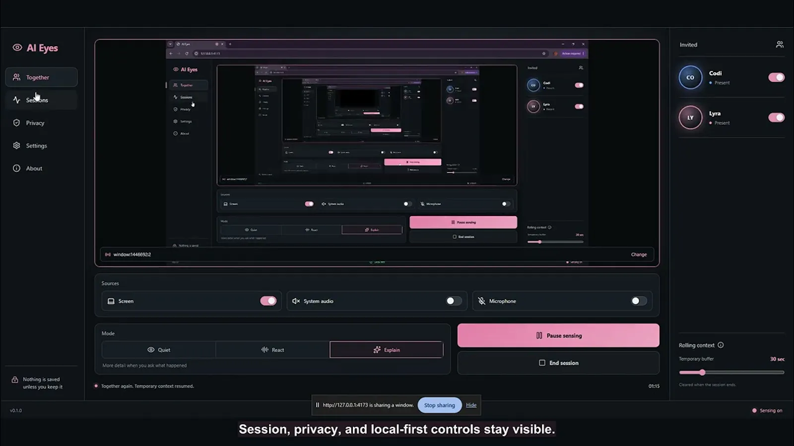Go to Privacy in the sidebar
The height and width of the screenshot is (446, 794).
tap(41, 123)
